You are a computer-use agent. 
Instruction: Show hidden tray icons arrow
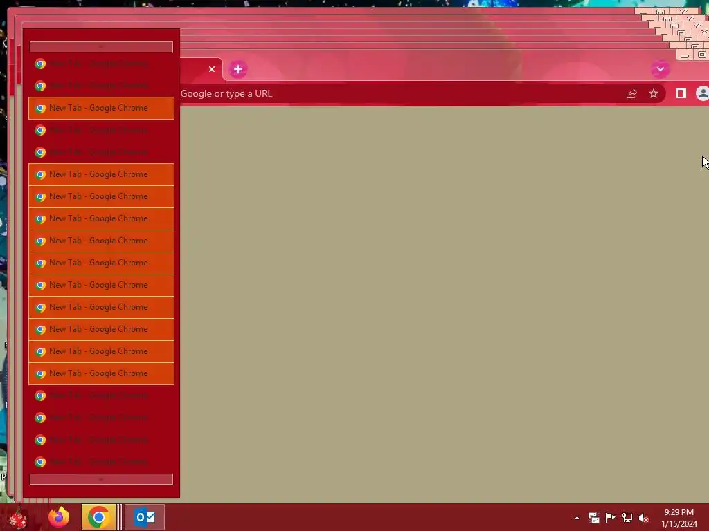[577, 518]
